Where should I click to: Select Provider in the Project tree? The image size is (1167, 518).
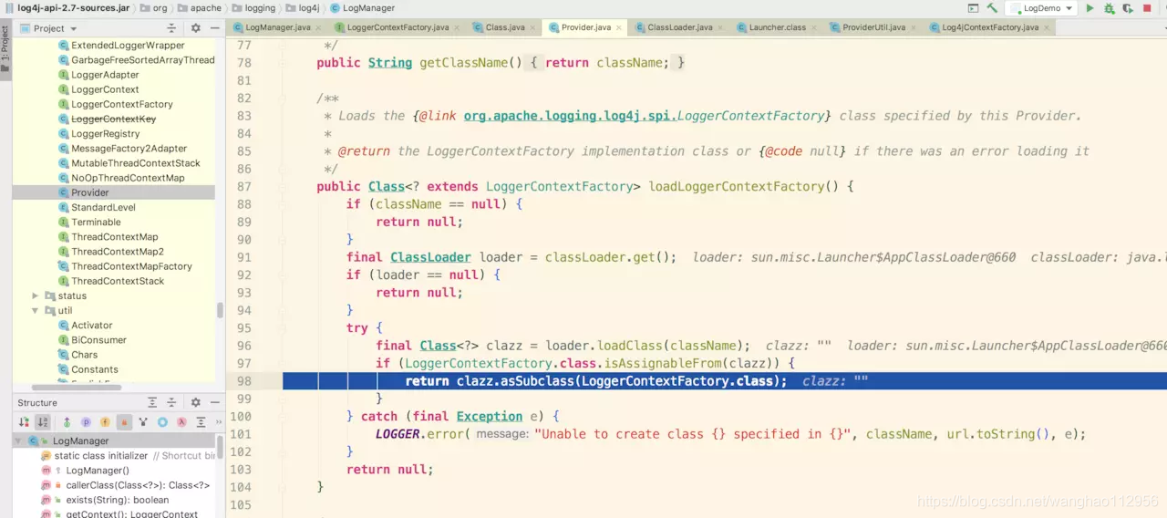pyautogui.click(x=114, y=192)
